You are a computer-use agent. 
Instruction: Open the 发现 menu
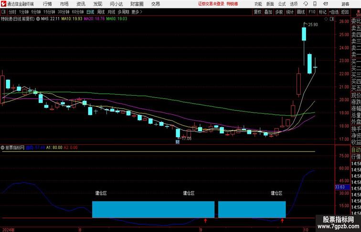tap(97, 4)
